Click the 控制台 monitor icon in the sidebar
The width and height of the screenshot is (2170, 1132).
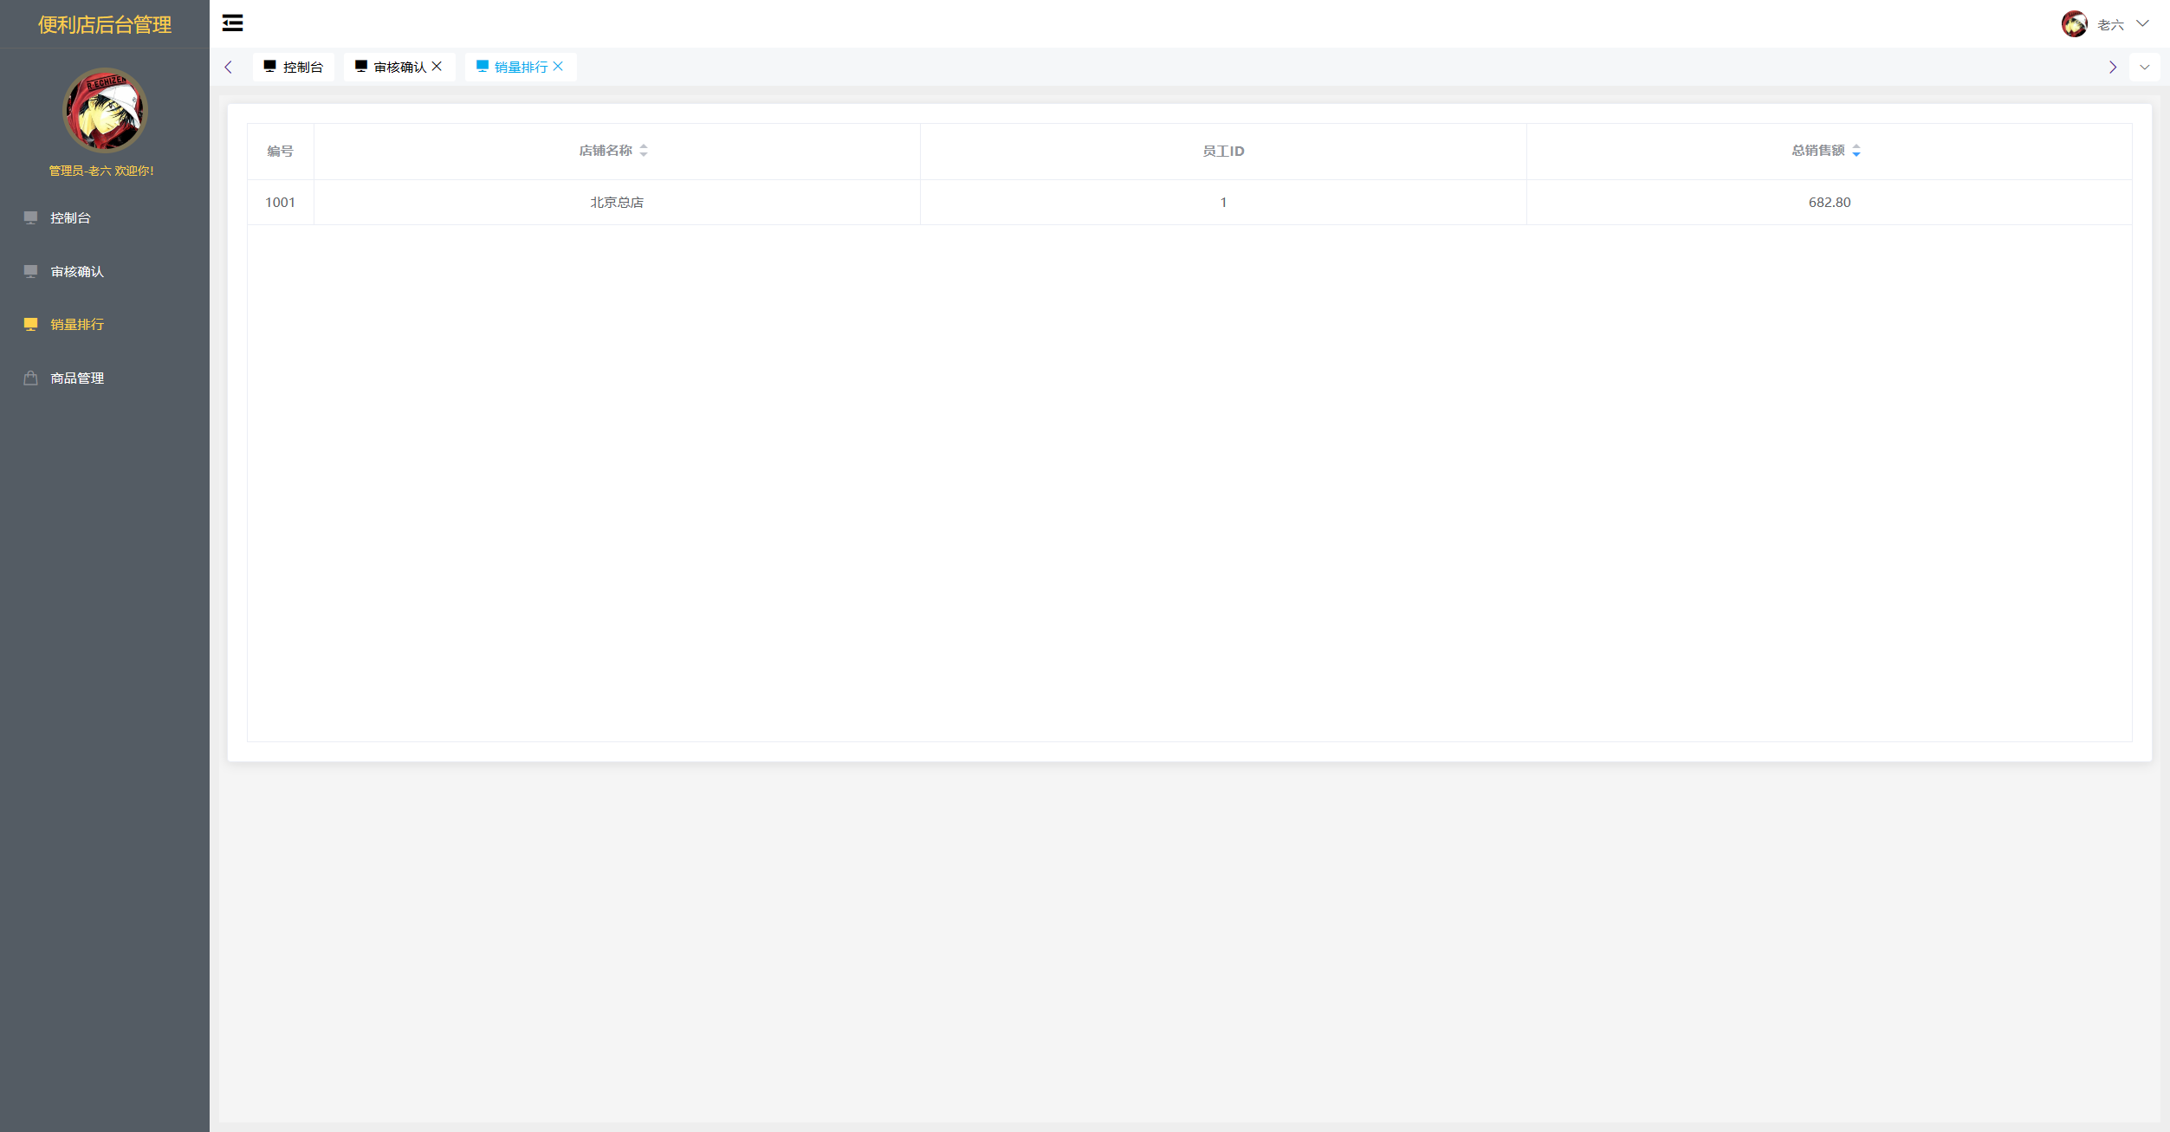pyautogui.click(x=30, y=217)
